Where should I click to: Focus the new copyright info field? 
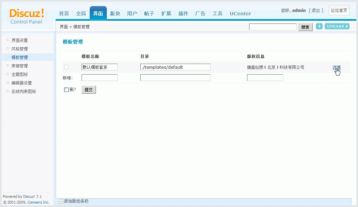pyautogui.click(x=265, y=78)
